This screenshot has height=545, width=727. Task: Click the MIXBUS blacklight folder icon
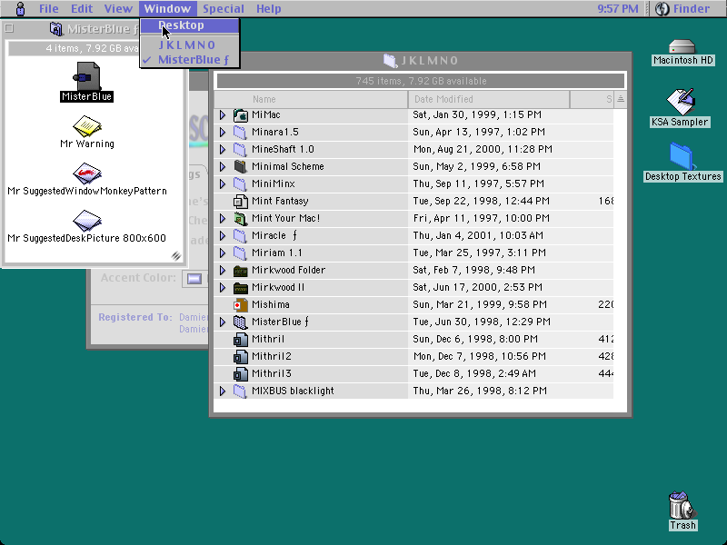pos(240,391)
